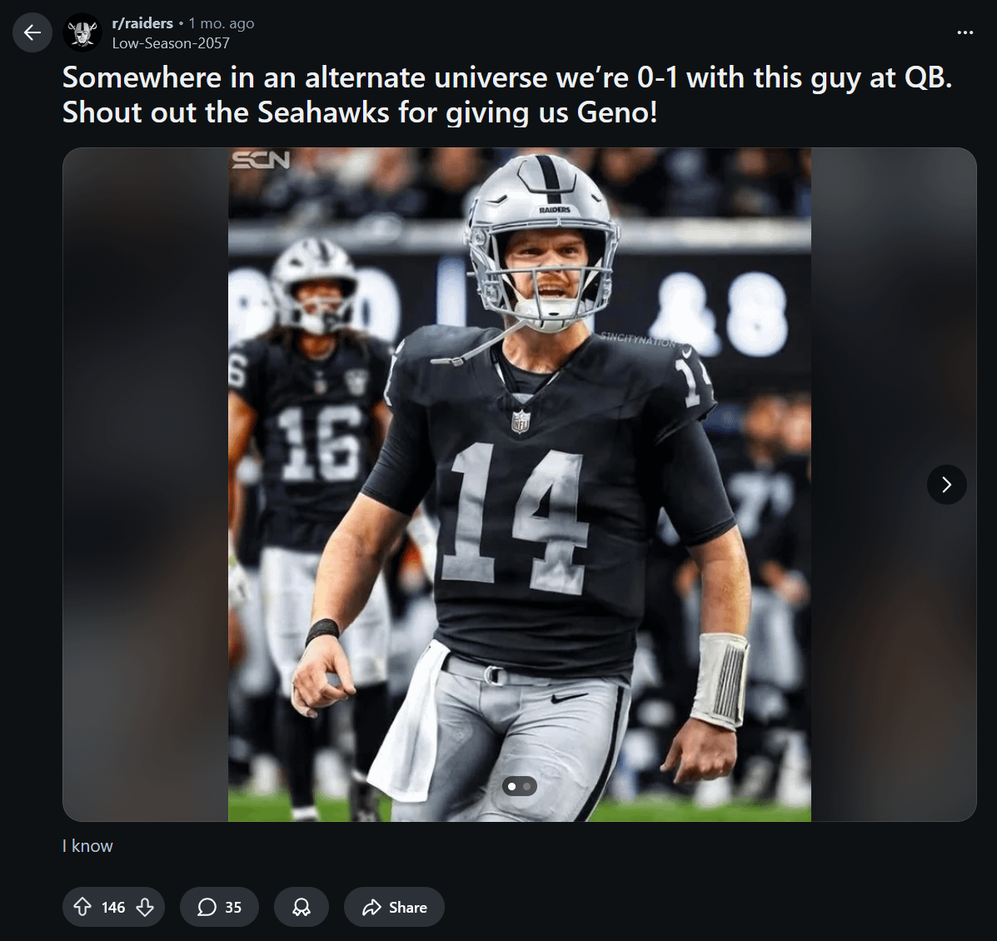Click the "1 mo. ago" timestamp

(222, 23)
